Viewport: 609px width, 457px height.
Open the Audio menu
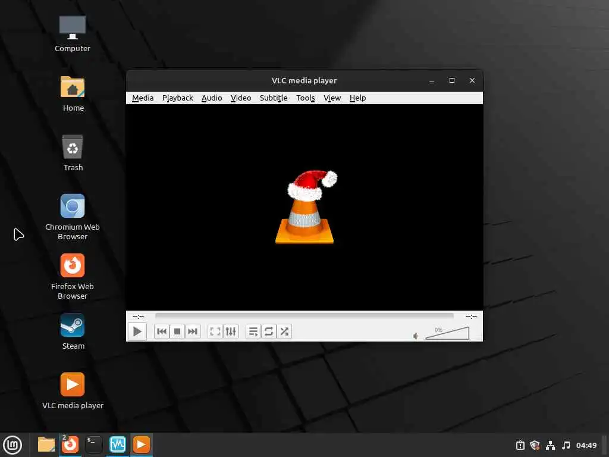pos(212,98)
